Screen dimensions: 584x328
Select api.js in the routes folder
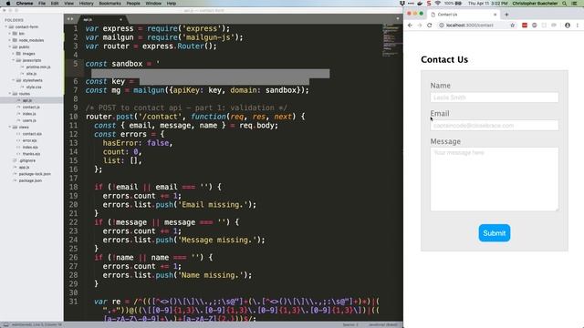click(x=27, y=100)
